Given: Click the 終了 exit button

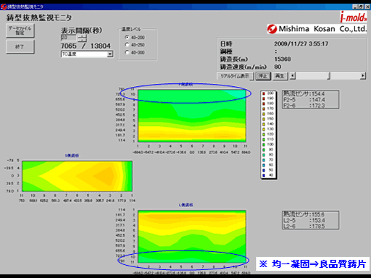Looking at the screenshot, I should click(20, 46).
